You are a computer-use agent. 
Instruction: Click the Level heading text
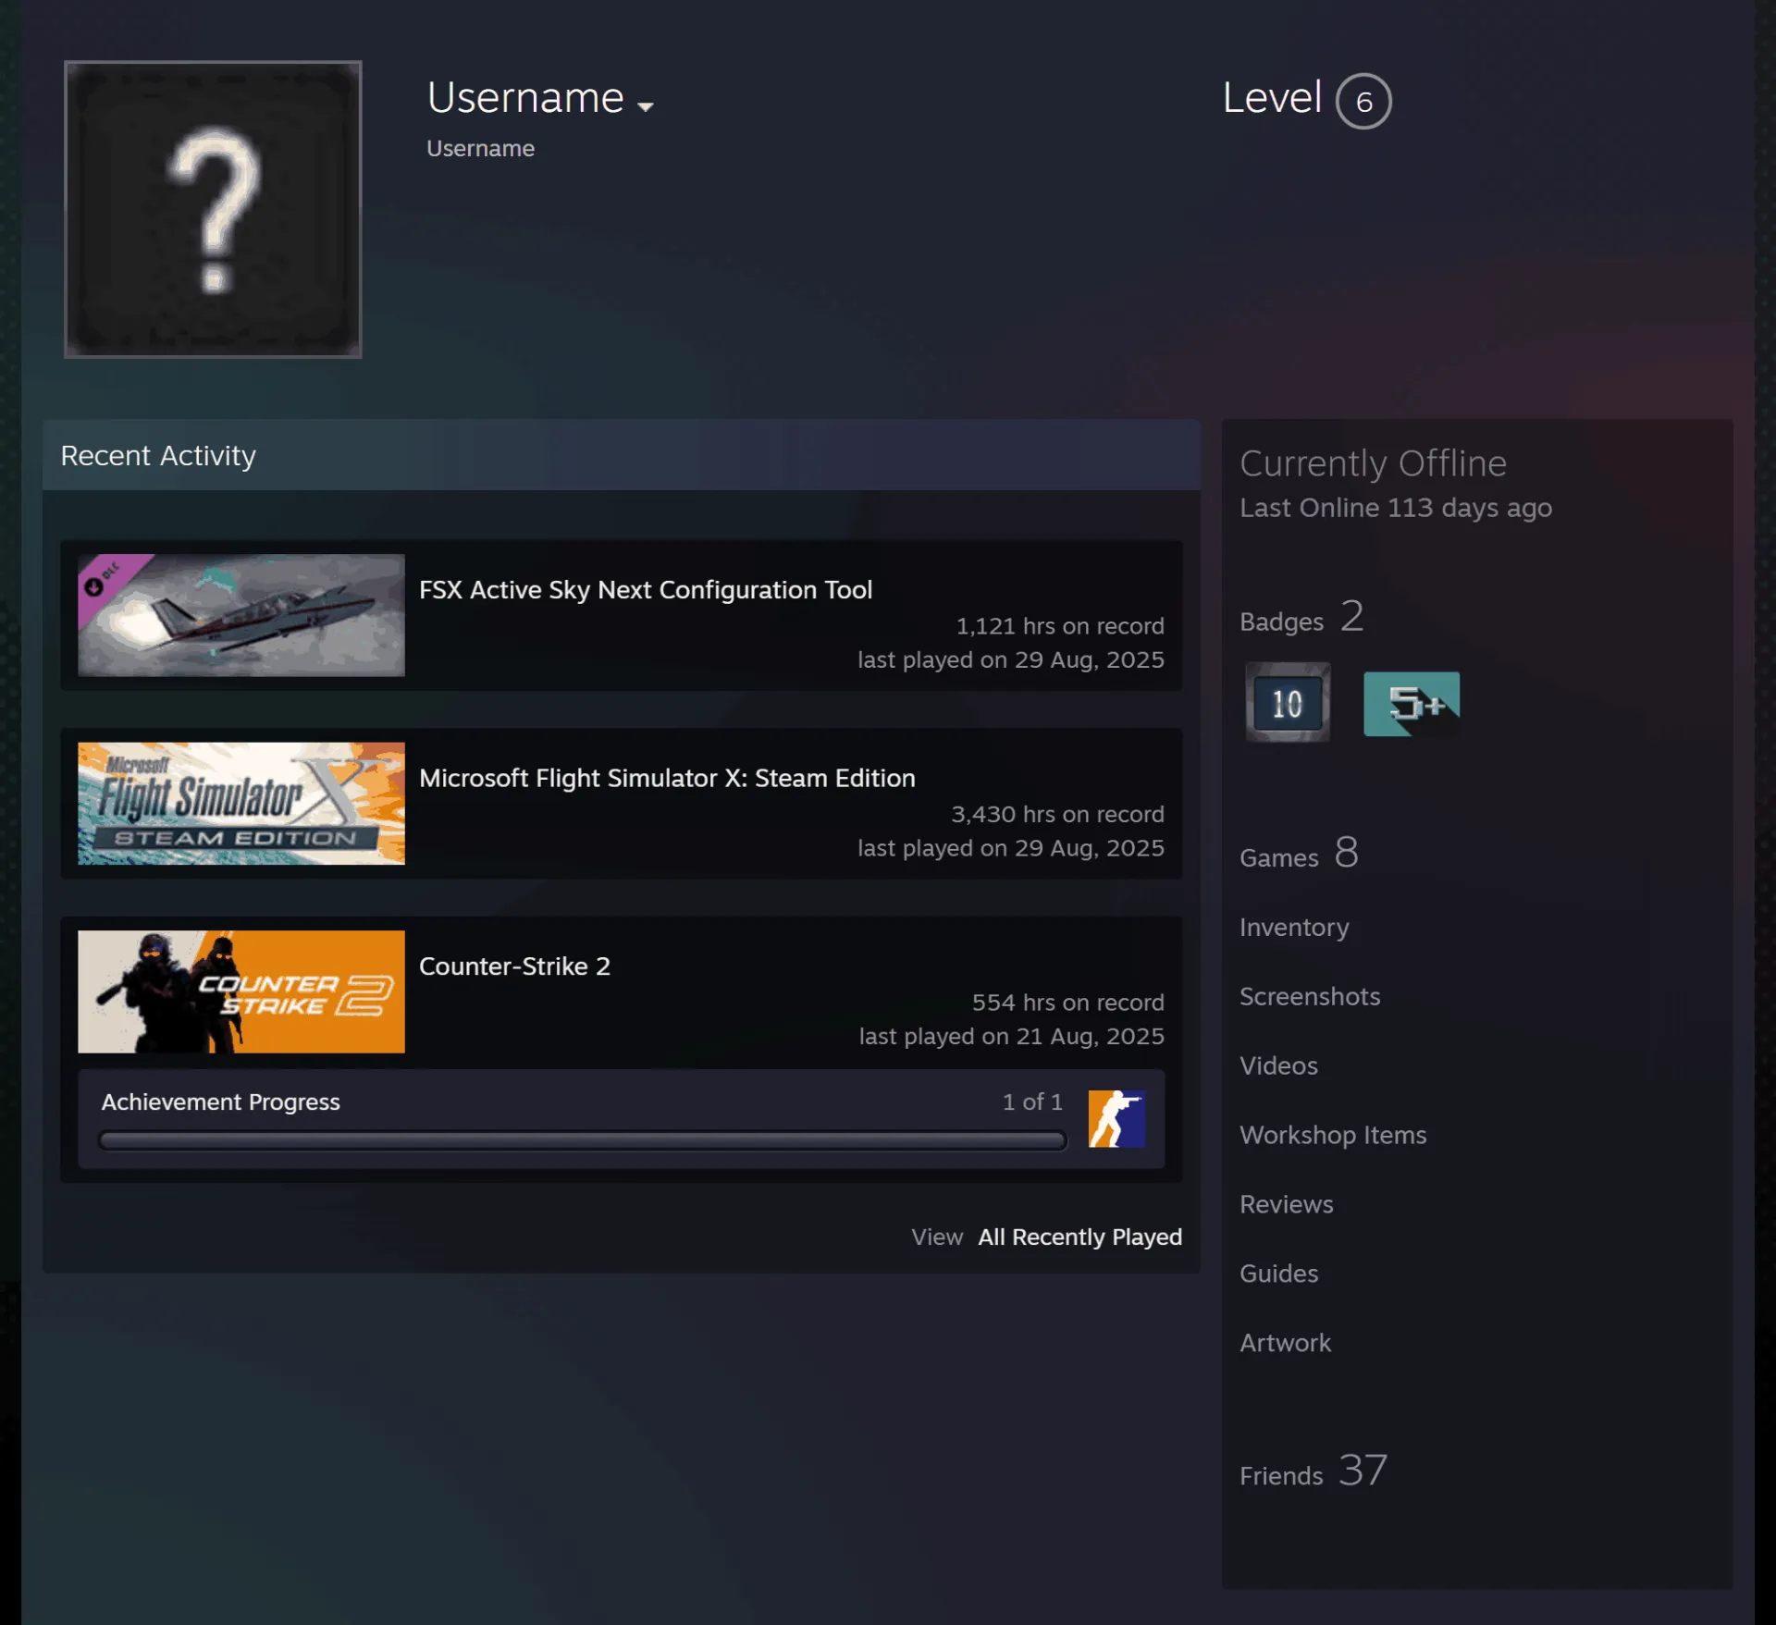pyautogui.click(x=1271, y=97)
